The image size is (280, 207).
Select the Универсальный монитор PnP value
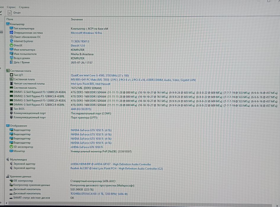[x=101, y=151]
